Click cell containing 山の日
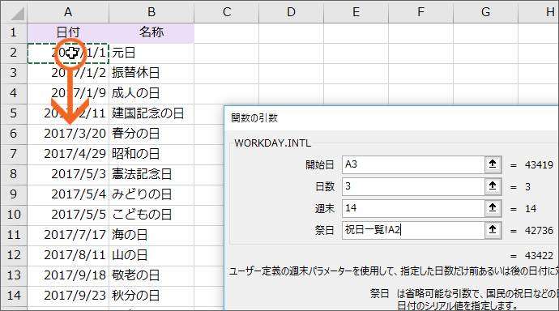 (151, 255)
